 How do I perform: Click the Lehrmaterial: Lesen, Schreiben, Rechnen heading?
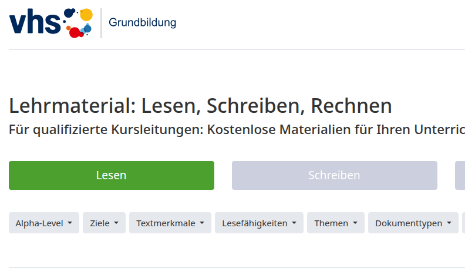[200, 106]
